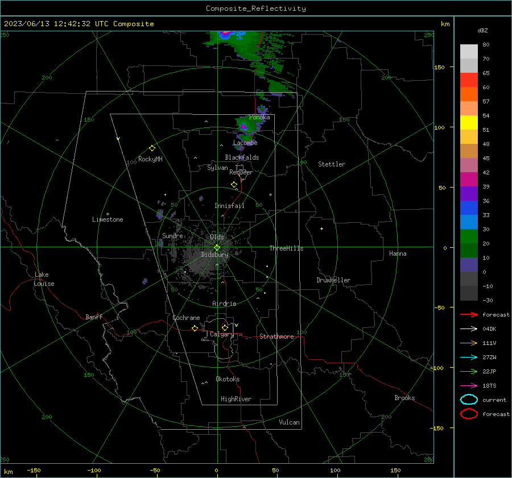Viewport: 512px width, 478px height.
Task: Click the Calgary city label
Action: pos(222,334)
